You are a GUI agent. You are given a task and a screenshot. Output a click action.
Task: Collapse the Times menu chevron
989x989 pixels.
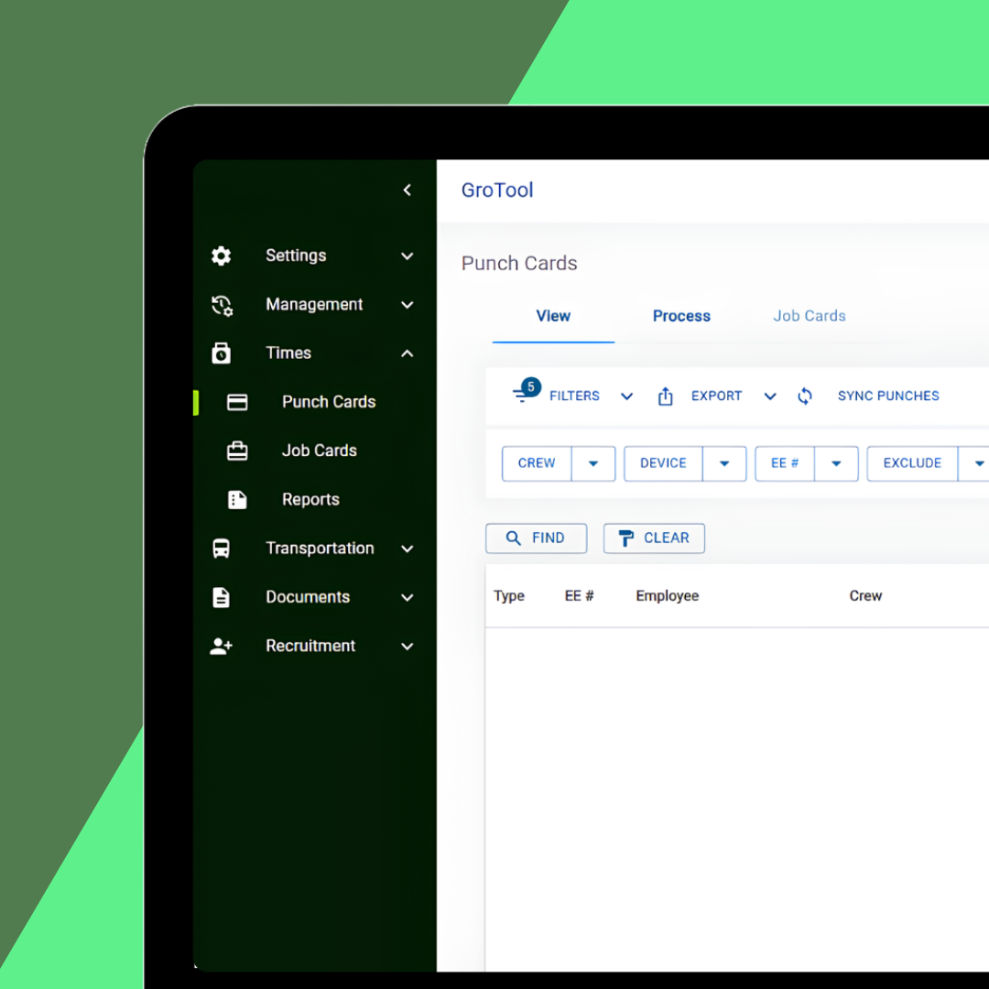(x=408, y=353)
